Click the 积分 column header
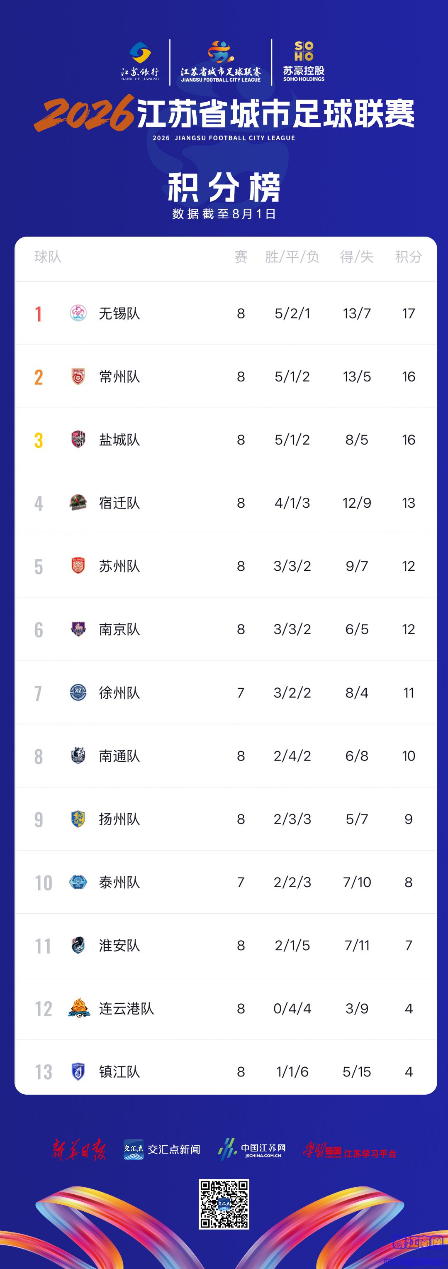This screenshot has height=1269, width=448. click(409, 257)
